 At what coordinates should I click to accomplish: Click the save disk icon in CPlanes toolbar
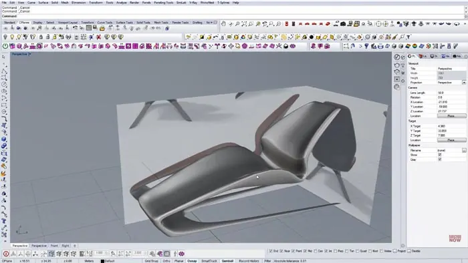pos(95,28)
